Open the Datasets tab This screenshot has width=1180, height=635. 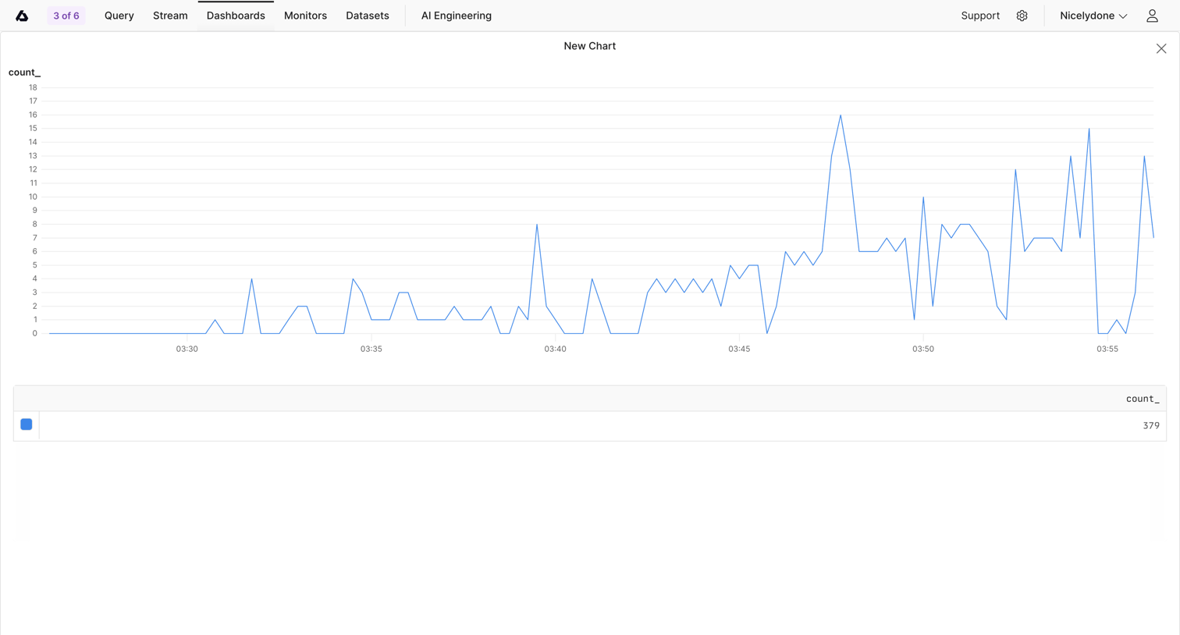tap(368, 16)
